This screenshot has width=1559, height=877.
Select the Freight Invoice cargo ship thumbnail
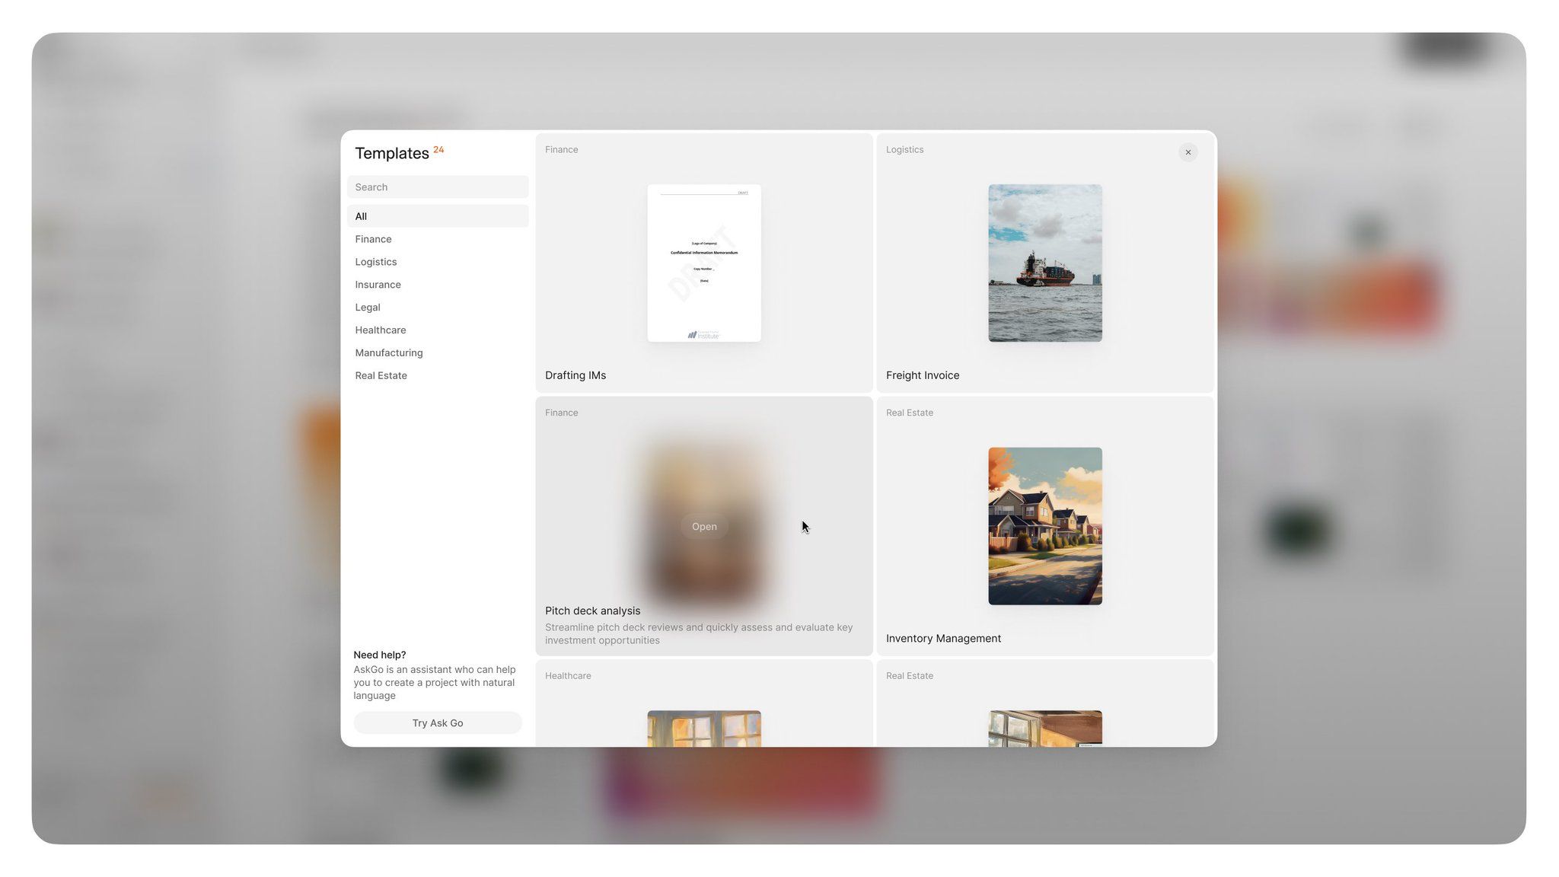tap(1044, 263)
